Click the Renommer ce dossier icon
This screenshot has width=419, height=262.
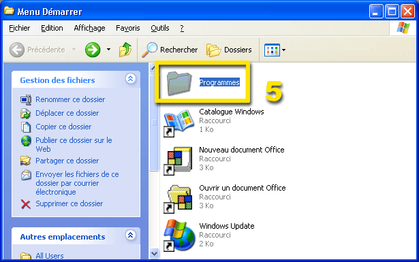point(26,100)
